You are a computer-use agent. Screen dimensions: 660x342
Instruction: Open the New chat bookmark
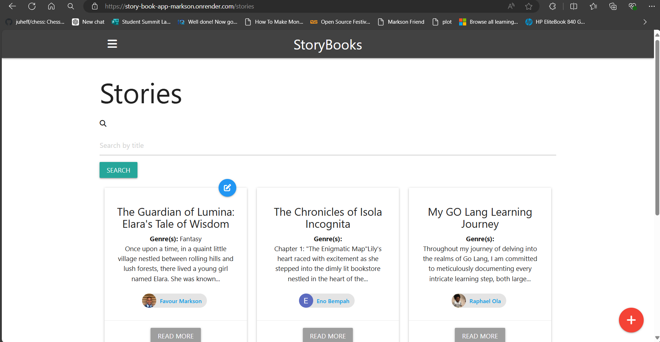click(89, 22)
